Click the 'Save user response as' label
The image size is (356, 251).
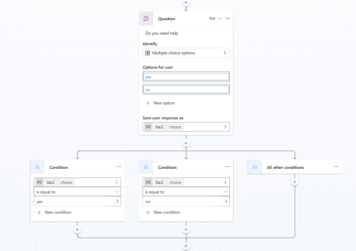163,118
